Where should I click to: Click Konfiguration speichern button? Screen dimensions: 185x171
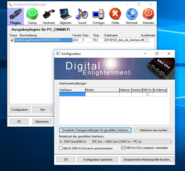pos(98,159)
